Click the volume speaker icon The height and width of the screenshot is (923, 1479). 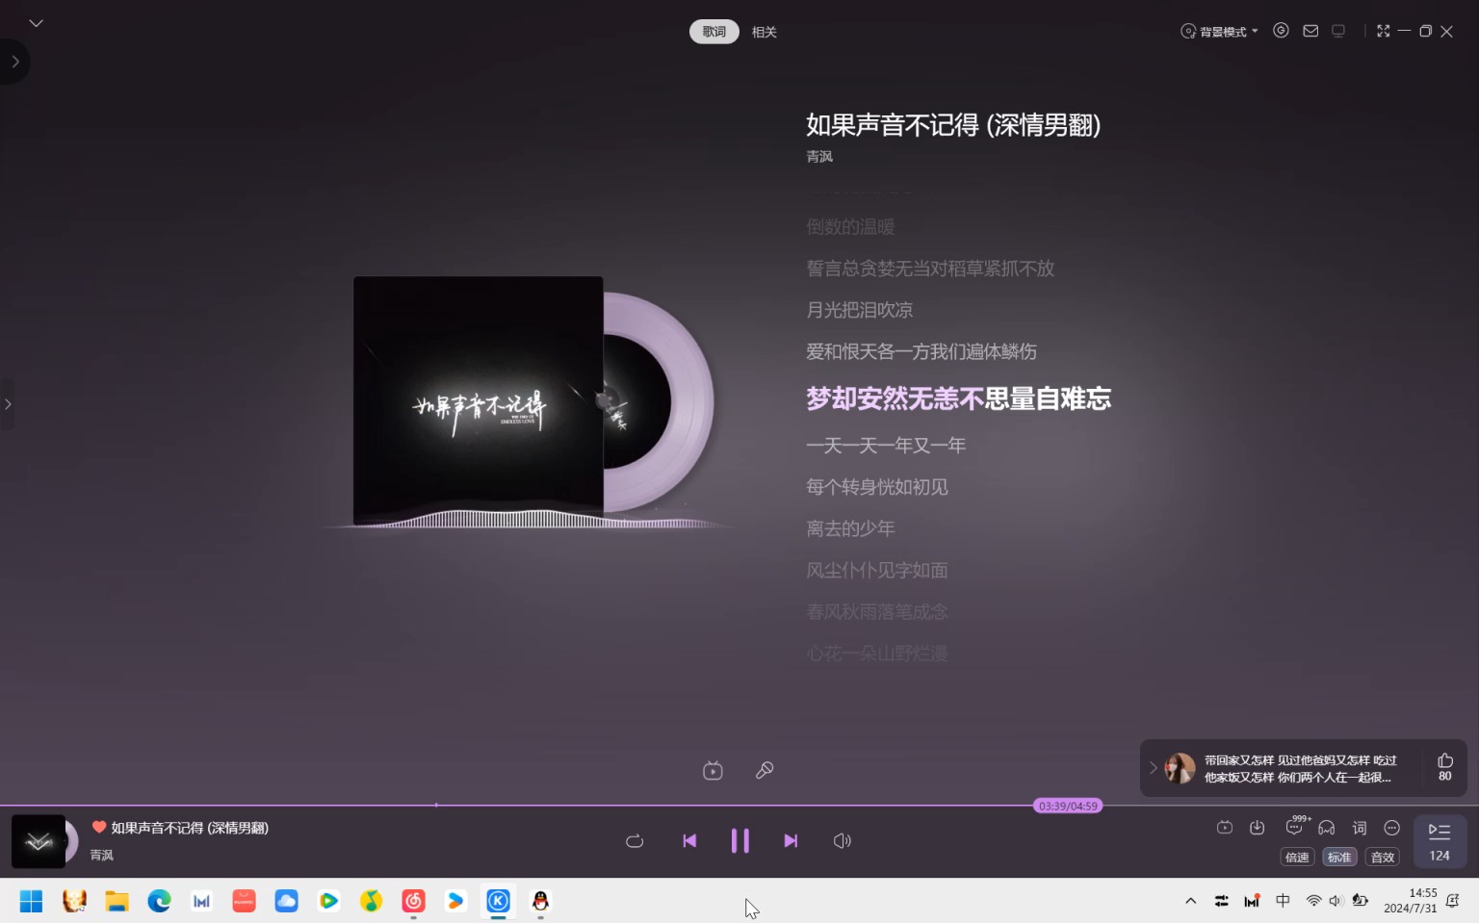point(843,841)
